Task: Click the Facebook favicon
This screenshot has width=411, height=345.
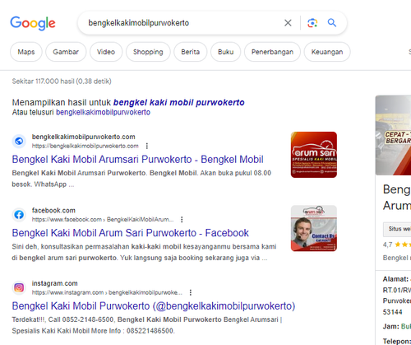Action: click(x=19, y=215)
